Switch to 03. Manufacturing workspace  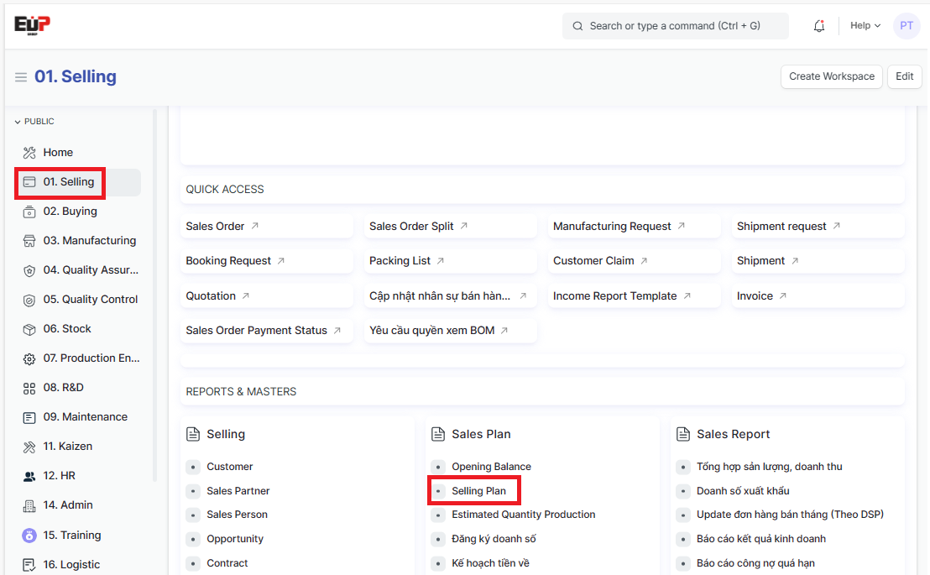[89, 241]
